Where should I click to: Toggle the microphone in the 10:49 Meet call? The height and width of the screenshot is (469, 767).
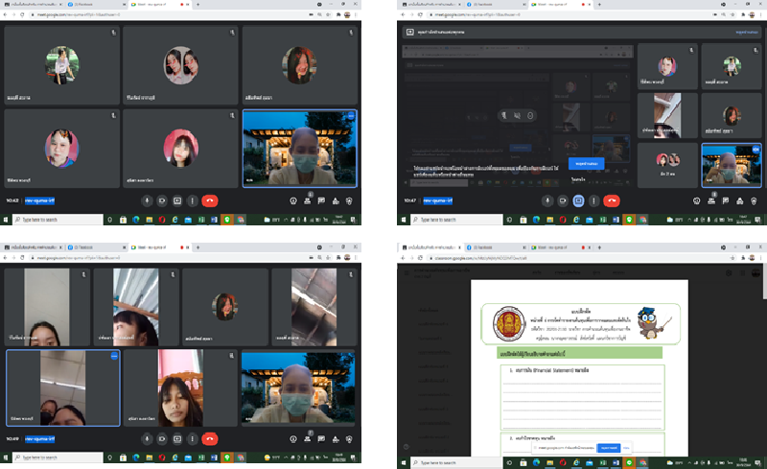tap(147, 439)
